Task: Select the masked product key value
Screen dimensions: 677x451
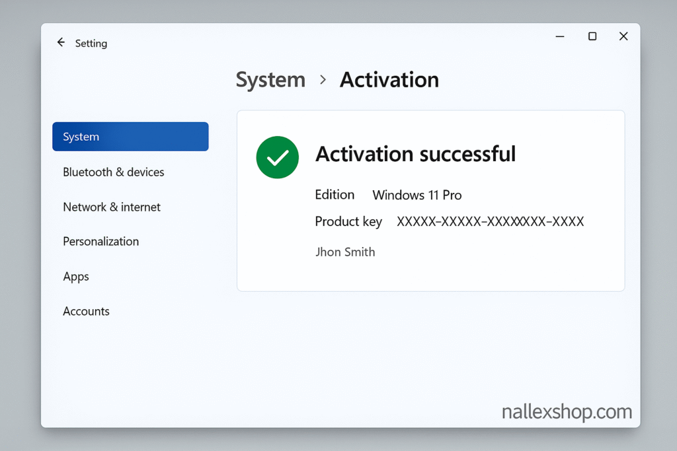Action: coord(490,221)
